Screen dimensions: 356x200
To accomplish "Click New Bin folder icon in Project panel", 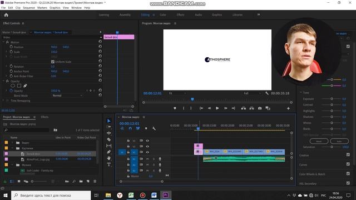I will coord(81,182).
